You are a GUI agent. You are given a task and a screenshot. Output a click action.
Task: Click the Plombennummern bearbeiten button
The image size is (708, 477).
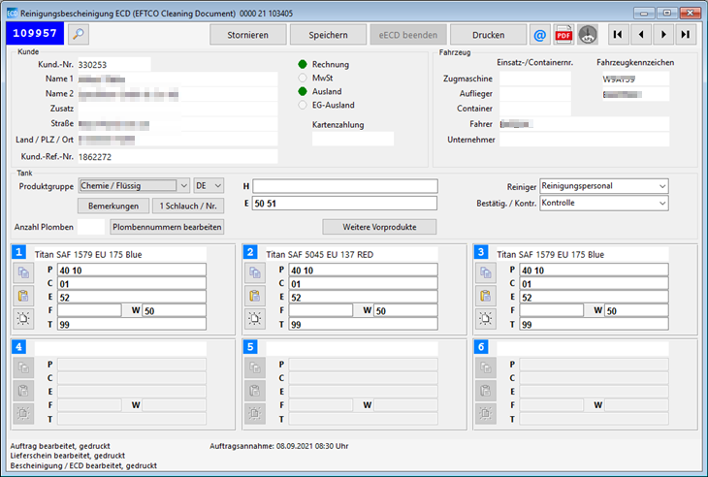(168, 227)
